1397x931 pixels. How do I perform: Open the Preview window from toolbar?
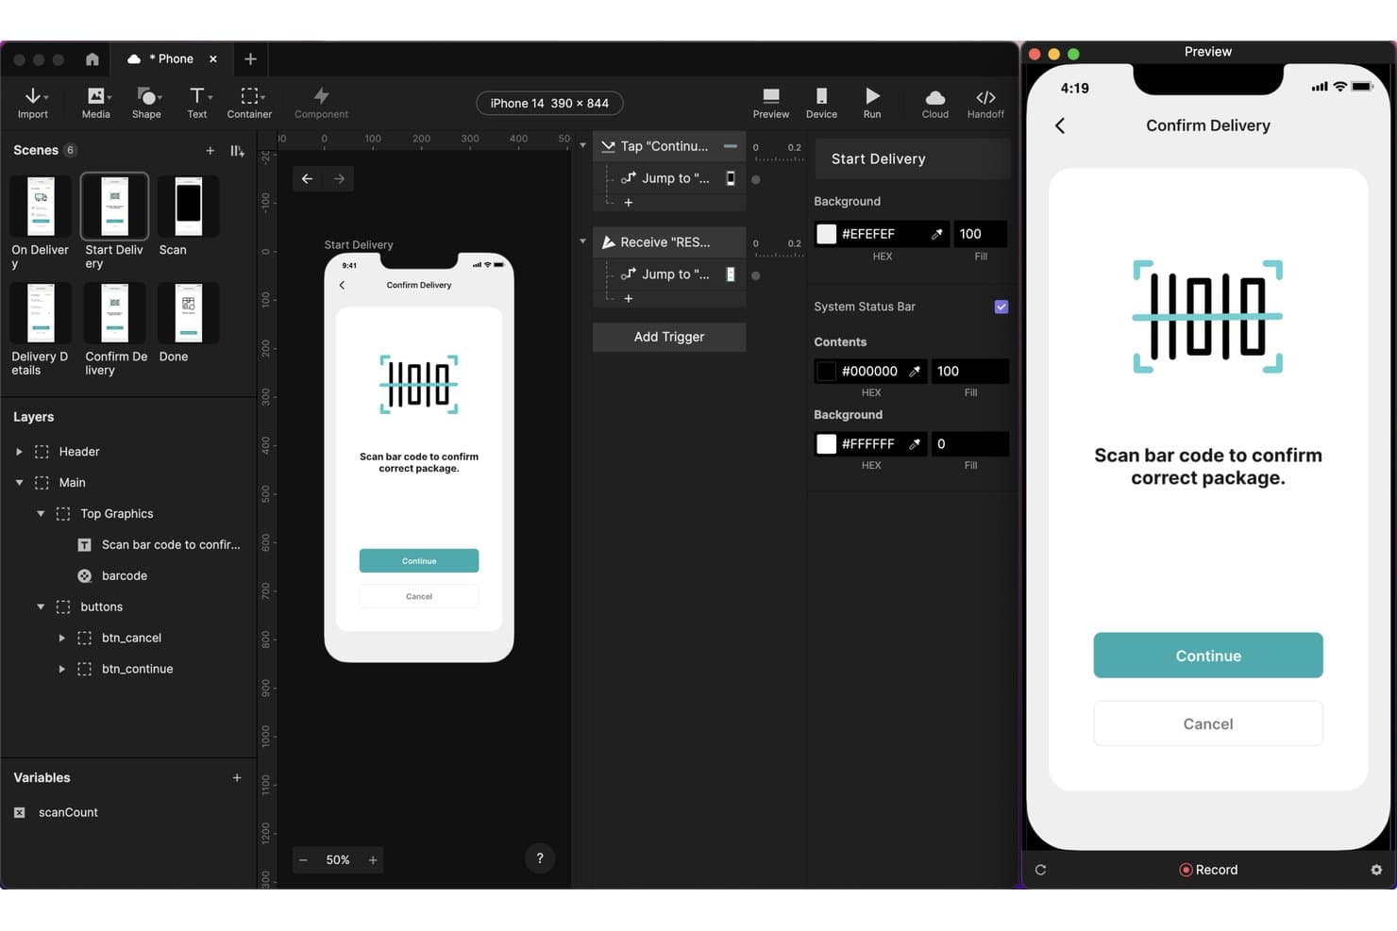pos(771,103)
